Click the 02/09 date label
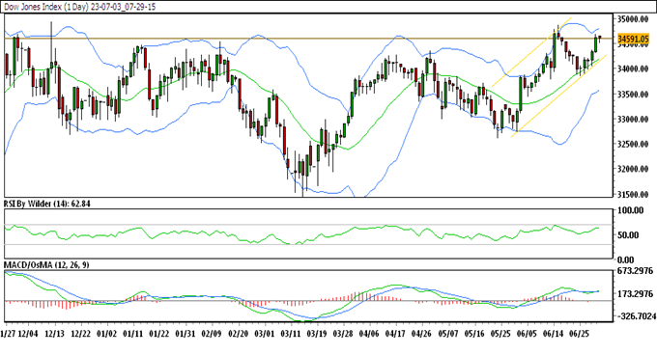Image resolution: width=657 pixels, height=355 pixels. point(212,333)
